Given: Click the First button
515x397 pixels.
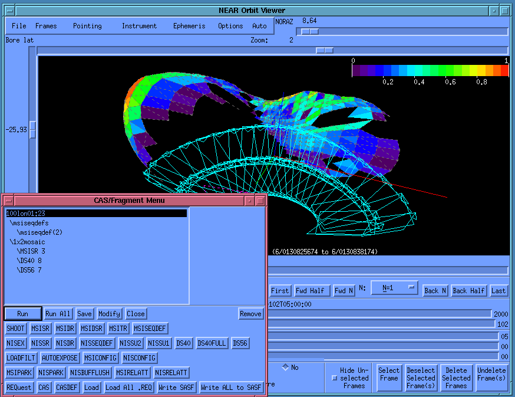Looking at the screenshot, I should click(280, 291).
